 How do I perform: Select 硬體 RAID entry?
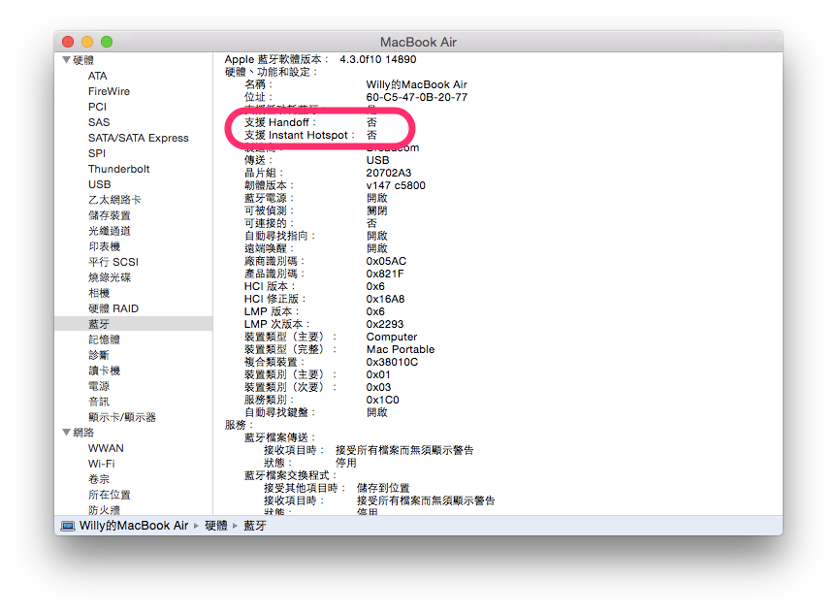[x=113, y=308]
